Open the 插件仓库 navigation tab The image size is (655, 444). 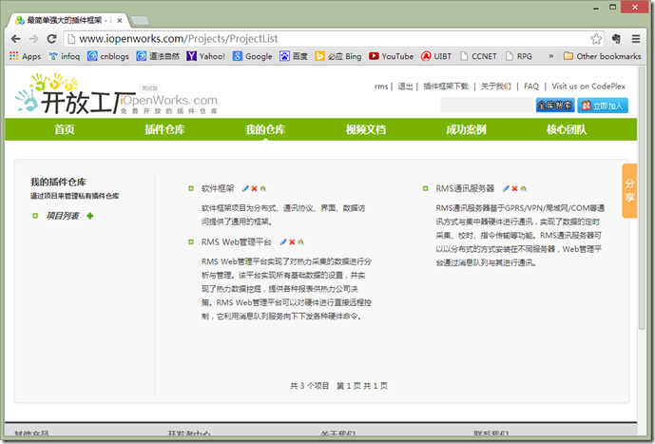[x=164, y=129]
